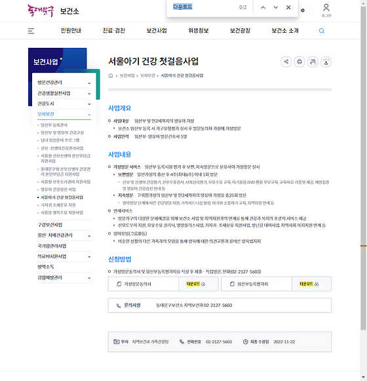367x381 pixels.
Task: Open the last 모자보건 sidebar sub-link
Action: (62, 212)
